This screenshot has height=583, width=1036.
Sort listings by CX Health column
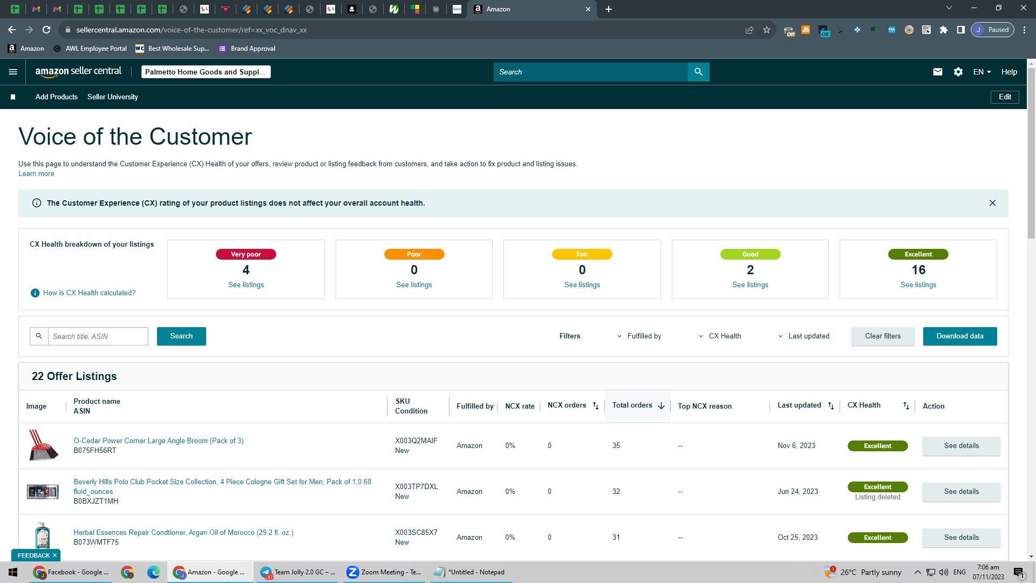[x=906, y=406]
